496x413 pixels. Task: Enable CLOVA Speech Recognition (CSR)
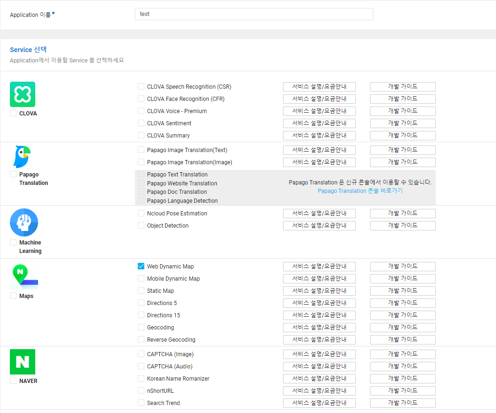pyautogui.click(x=141, y=86)
